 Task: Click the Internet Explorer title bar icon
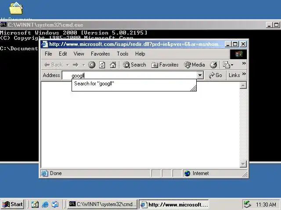tap(45, 44)
